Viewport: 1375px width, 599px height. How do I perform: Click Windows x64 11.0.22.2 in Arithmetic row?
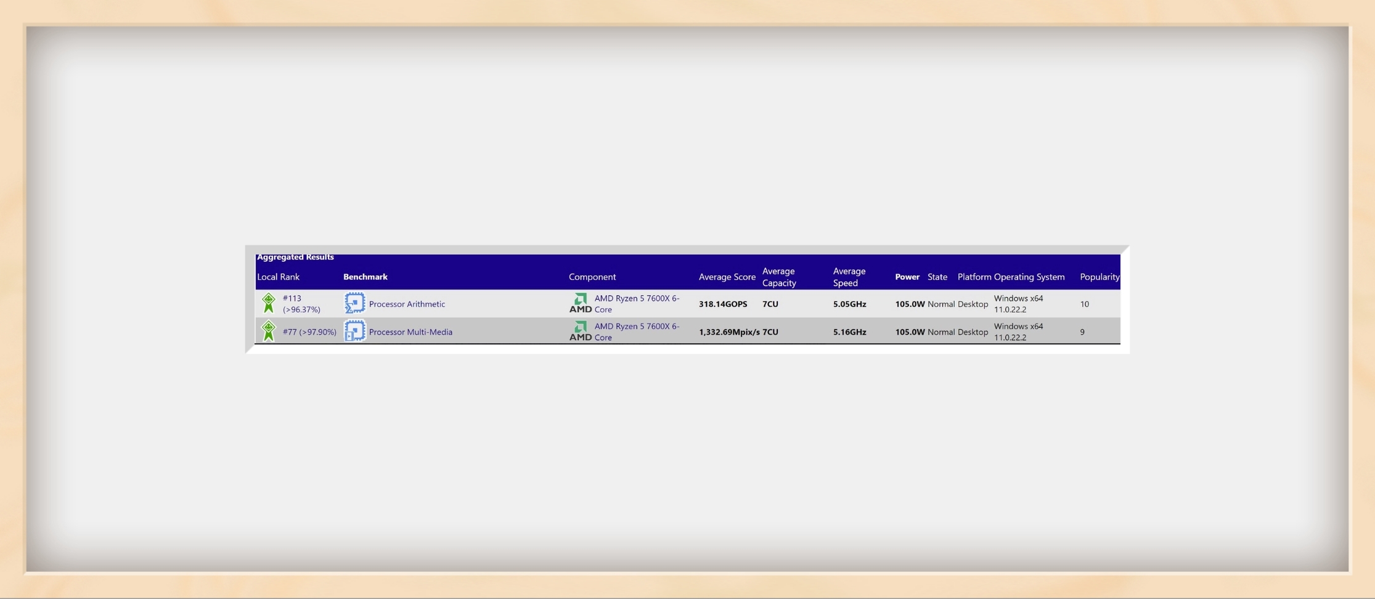pyautogui.click(x=1019, y=304)
